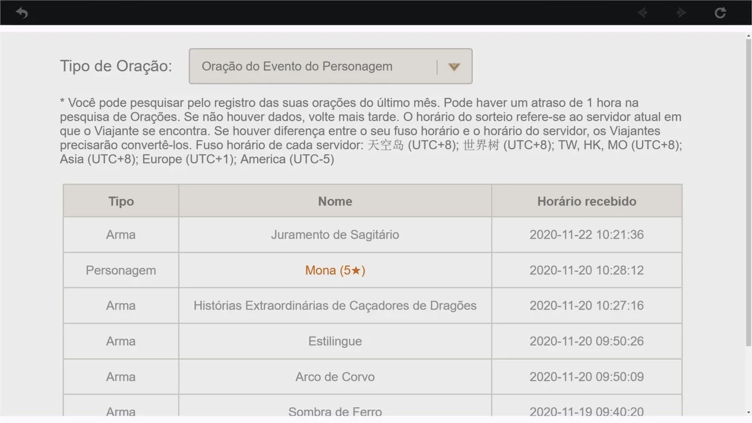The image size is (752, 423).
Task: Click the timestamp 2020-11-20 09:50:26
Action: click(587, 341)
